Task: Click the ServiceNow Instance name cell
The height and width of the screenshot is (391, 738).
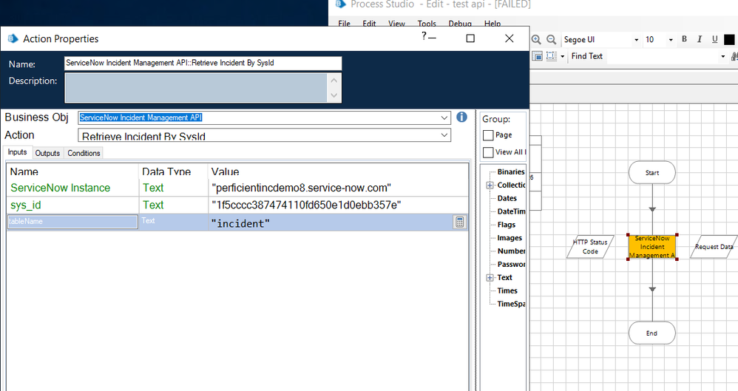Action: [x=72, y=188]
